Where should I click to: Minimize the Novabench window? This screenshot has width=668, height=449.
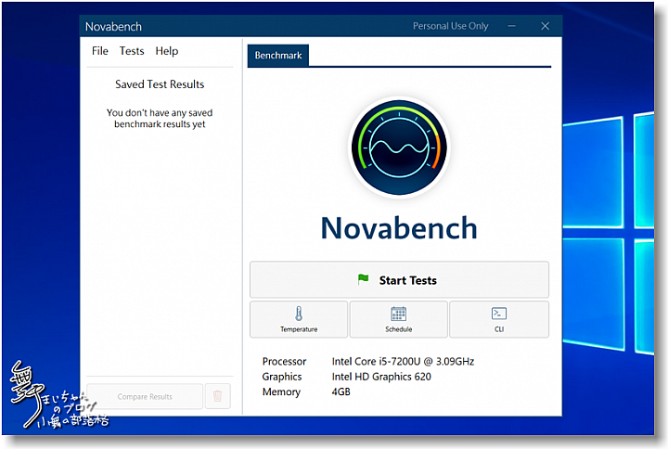511,26
